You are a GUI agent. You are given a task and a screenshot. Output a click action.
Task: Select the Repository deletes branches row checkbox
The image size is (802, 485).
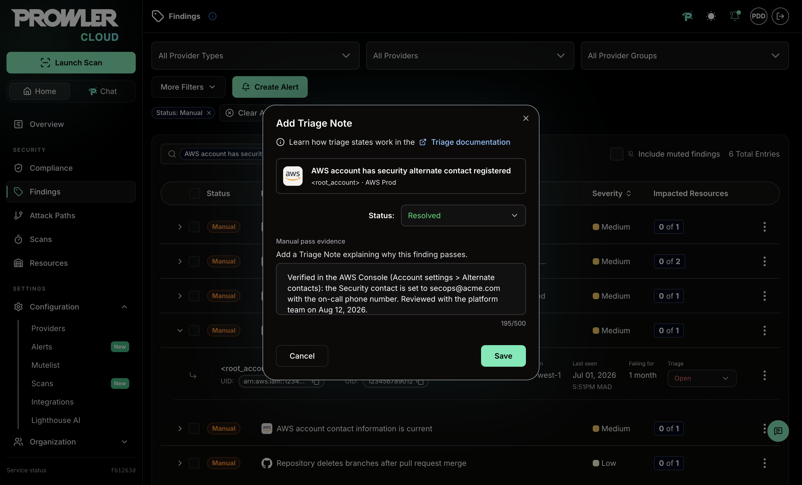[194, 463]
